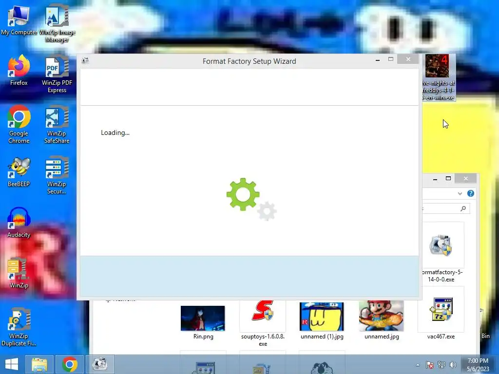This screenshot has height=374, width=499.
Task: Click the Loading... text in the wizard
Action: click(115, 132)
